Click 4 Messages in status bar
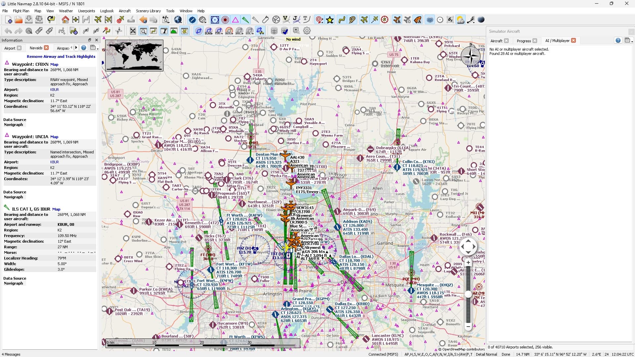The height and width of the screenshot is (357, 635). point(11,354)
